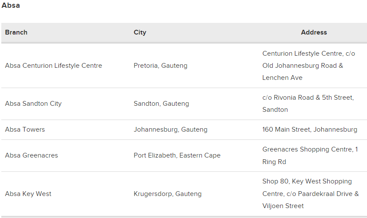Select the Absa Key West branch
Image resolution: width=367 pixels, height=218 pixels.
28,194
